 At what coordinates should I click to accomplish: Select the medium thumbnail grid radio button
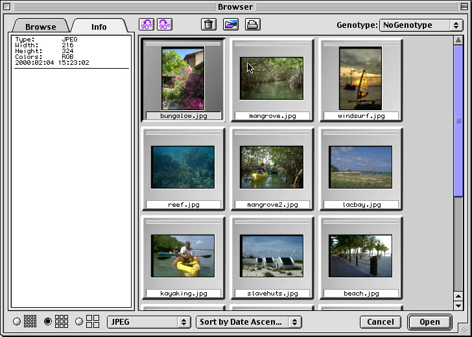[x=48, y=321]
